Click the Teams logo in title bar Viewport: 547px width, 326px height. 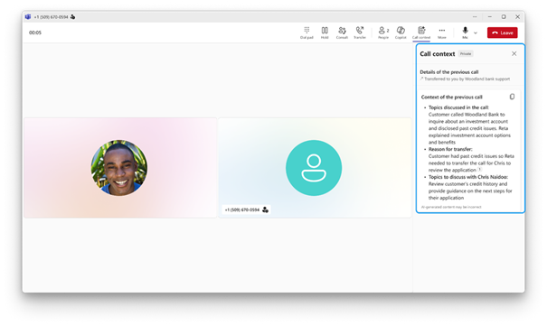coord(28,17)
